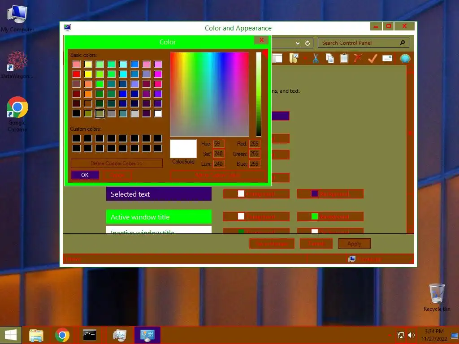Click Computer in the window status bar
Image resolution: width=459 pixels, height=344 pixels.
[x=365, y=259]
